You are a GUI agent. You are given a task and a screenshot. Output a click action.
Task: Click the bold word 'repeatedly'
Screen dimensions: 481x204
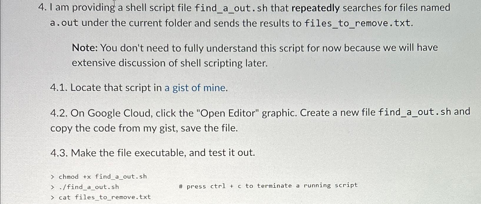pyautogui.click(x=316, y=8)
